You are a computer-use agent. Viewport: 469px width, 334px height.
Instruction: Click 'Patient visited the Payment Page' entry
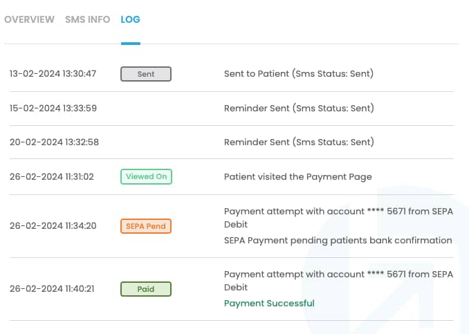click(297, 177)
